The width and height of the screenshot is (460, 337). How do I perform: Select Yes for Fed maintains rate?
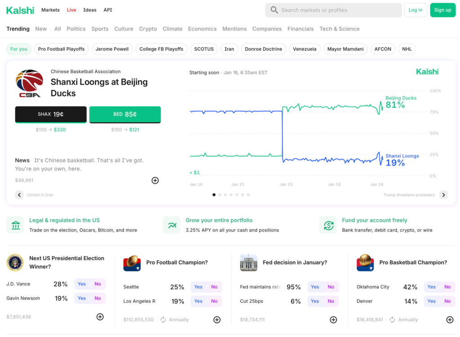pos(315,287)
